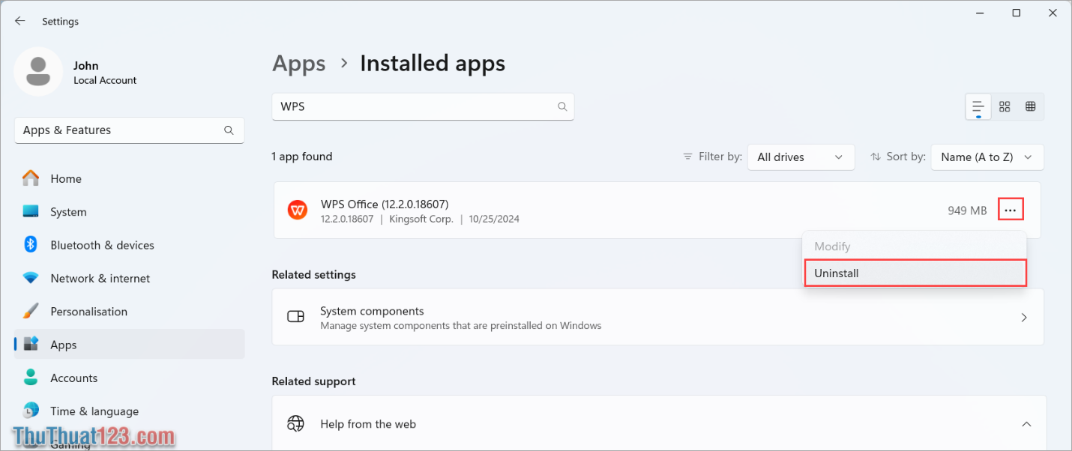Click the 'WPS Office (12.2.0.18607)' name

pos(385,205)
